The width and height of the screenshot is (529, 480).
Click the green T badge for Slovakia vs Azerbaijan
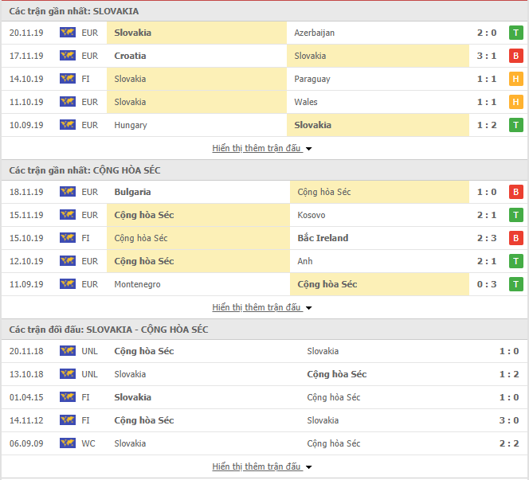coord(515,33)
